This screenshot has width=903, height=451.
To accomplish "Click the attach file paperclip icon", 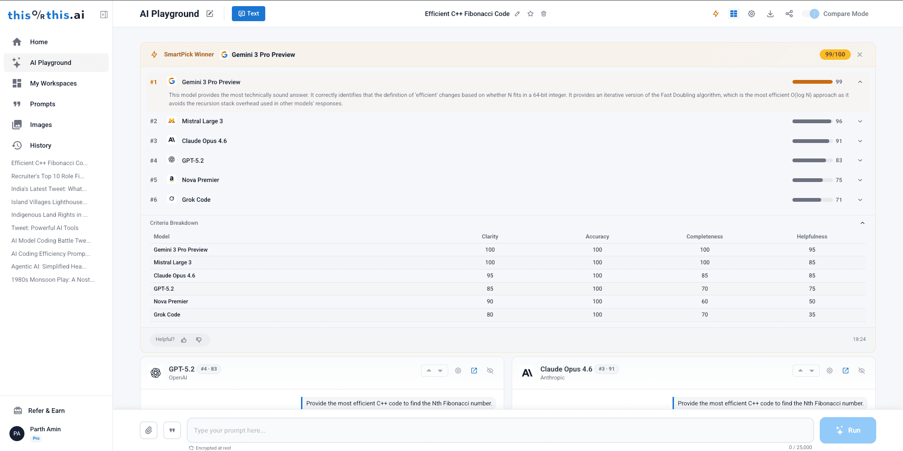I will tap(149, 430).
